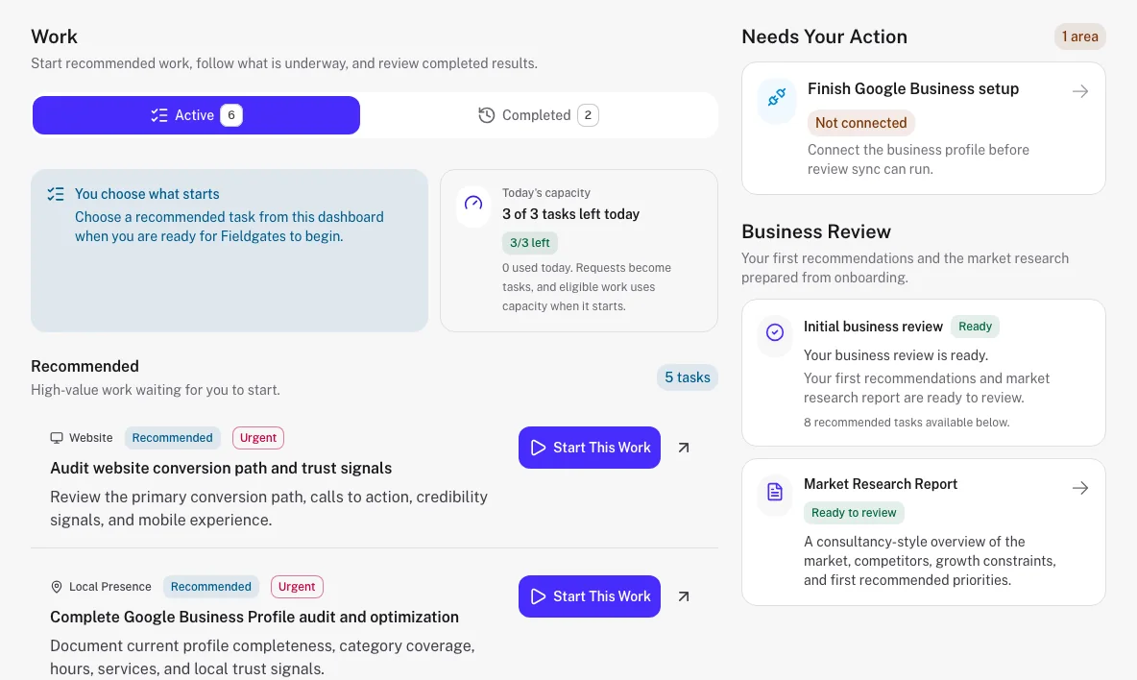Click the check circle icon on Initial business review
1137x680 pixels.
tap(775, 332)
